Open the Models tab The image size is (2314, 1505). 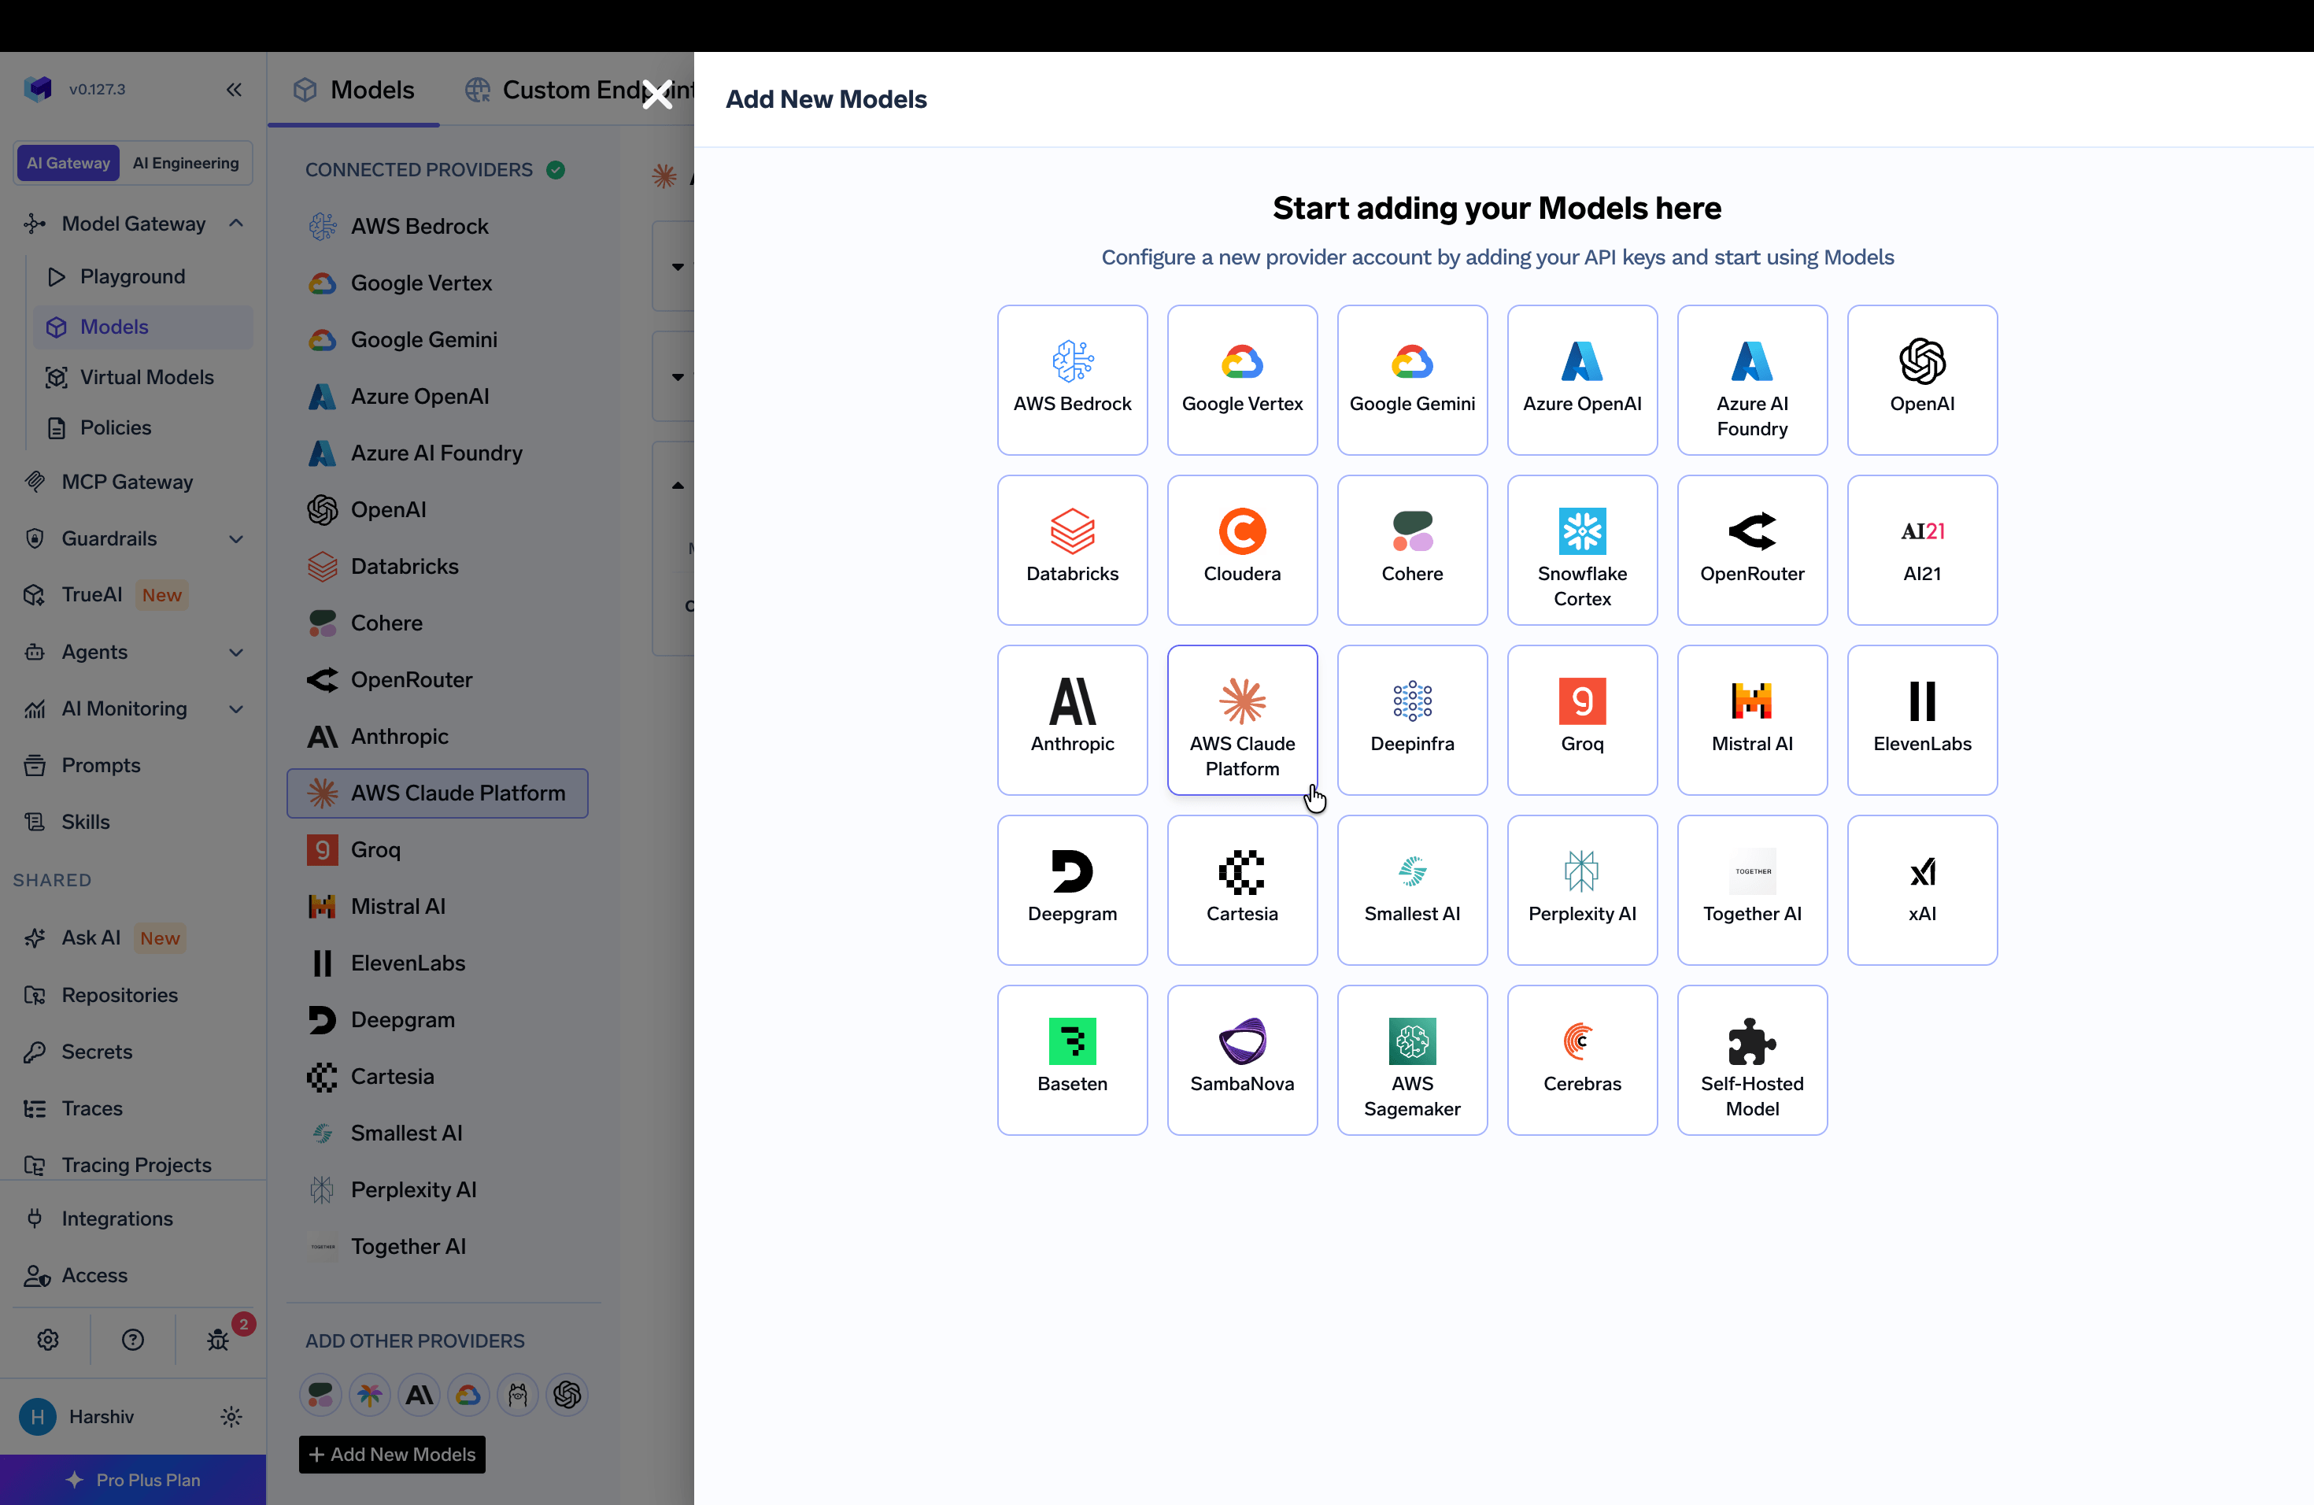coord(354,91)
